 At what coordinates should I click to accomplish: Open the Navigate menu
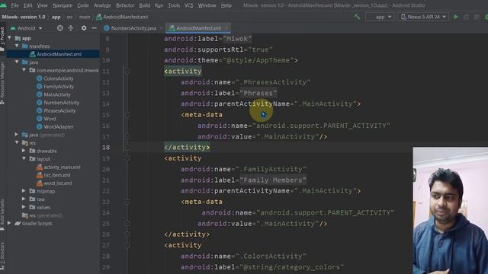coord(63,5)
